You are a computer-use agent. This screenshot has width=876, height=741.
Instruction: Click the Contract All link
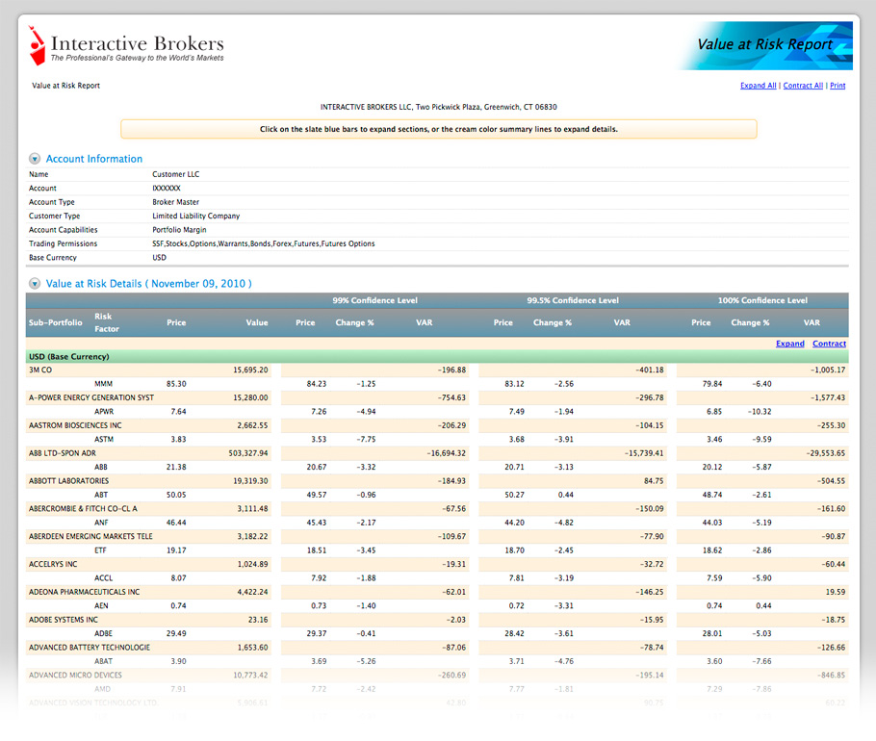coord(803,86)
